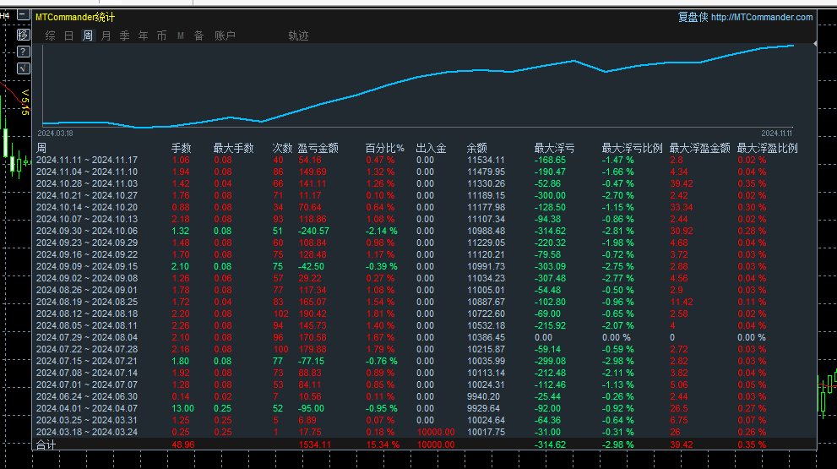837x469 pixels.
Task: Click the 最大浮亏比例 column header
Action: pyautogui.click(x=632, y=148)
